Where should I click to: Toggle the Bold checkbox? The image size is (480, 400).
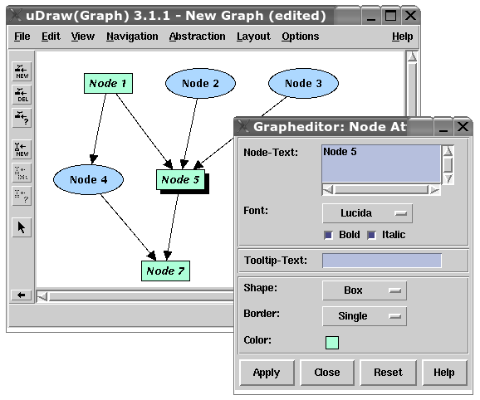click(x=329, y=235)
